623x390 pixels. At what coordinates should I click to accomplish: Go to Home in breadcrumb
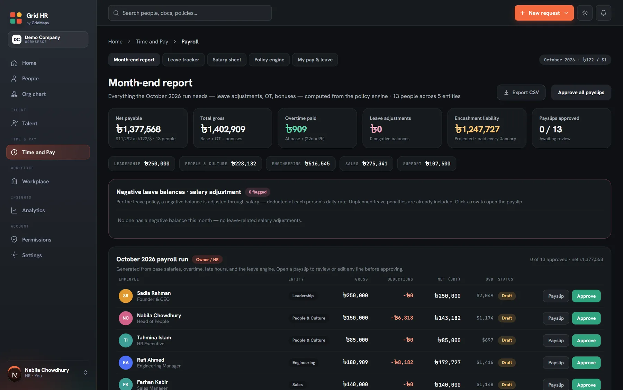pyautogui.click(x=115, y=42)
